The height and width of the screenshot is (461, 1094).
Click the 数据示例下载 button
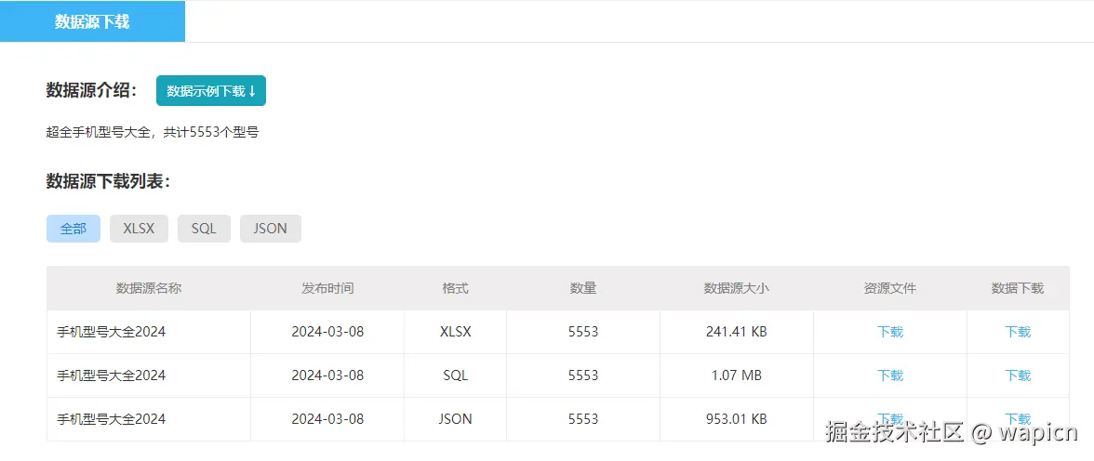pos(211,91)
